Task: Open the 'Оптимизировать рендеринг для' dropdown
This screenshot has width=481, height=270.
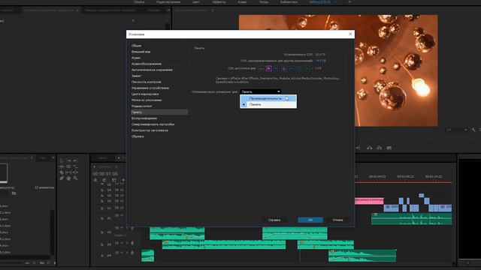Action: [x=260, y=91]
